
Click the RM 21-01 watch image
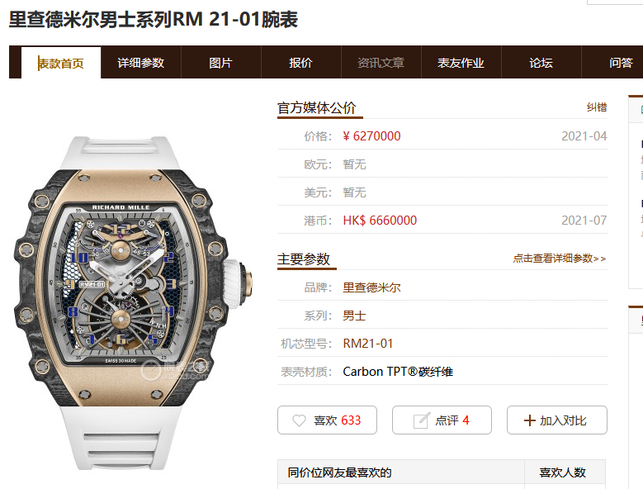coord(132,303)
